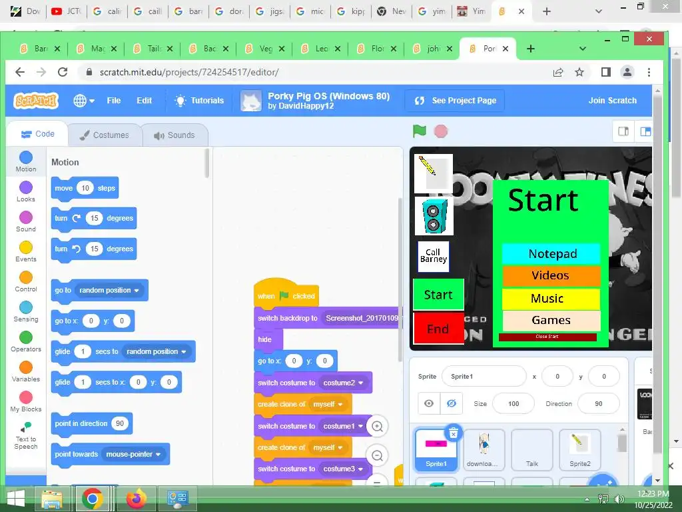Switch to large stage layout
682x512 pixels.
[x=645, y=131]
